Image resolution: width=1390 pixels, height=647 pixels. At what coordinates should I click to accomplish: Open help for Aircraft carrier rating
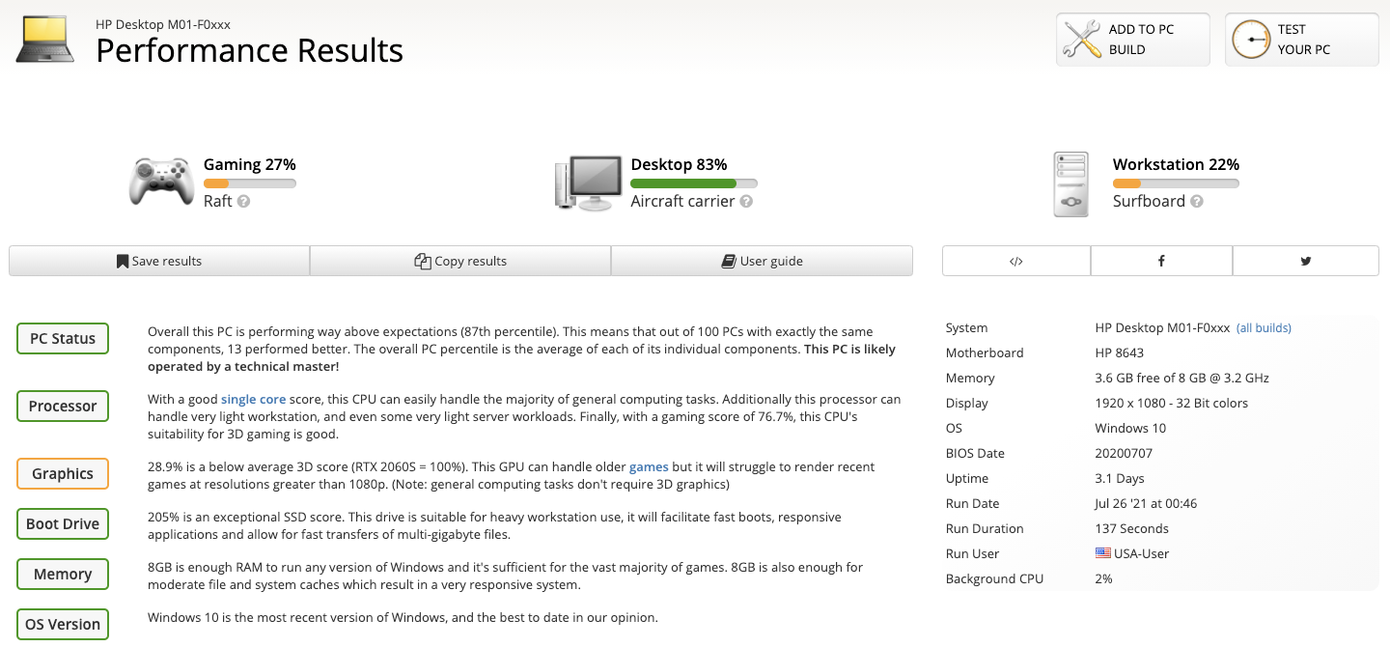[x=746, y=202]
